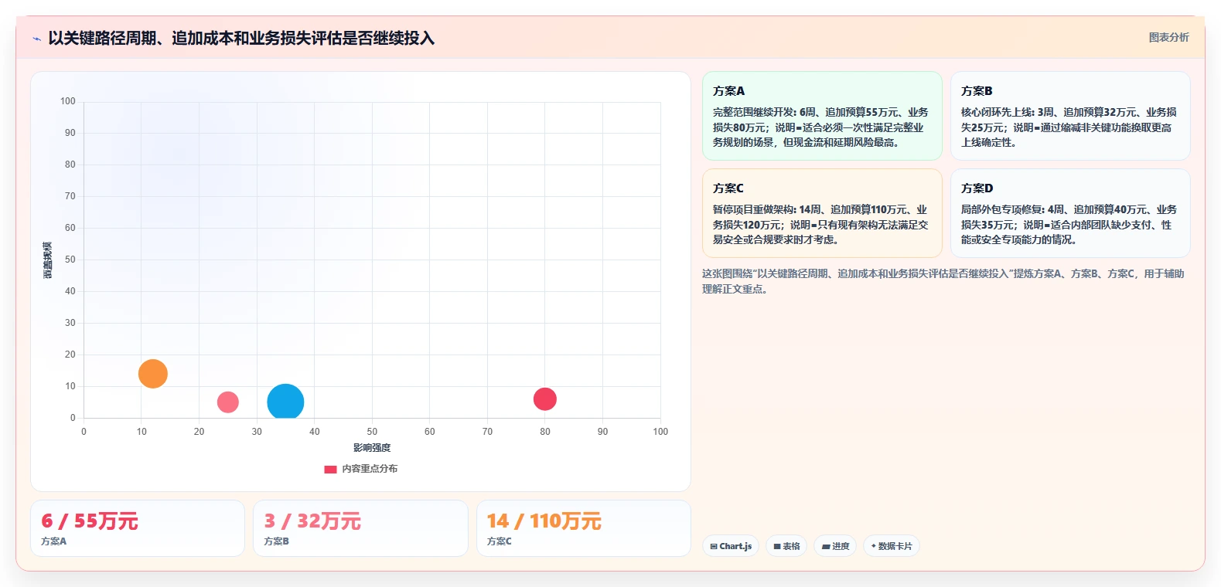Viewport: 1221px width, 587px height.
Task: Click the 14 / 110万元 stat value
Action: pos(544,521)
